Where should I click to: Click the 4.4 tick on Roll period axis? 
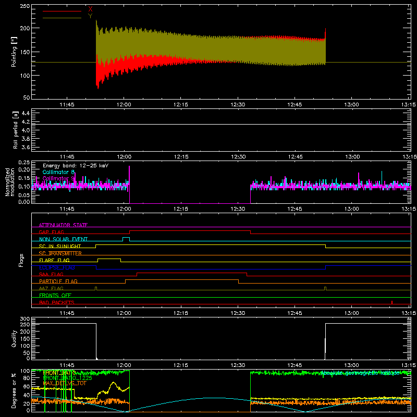coord(26,113)
